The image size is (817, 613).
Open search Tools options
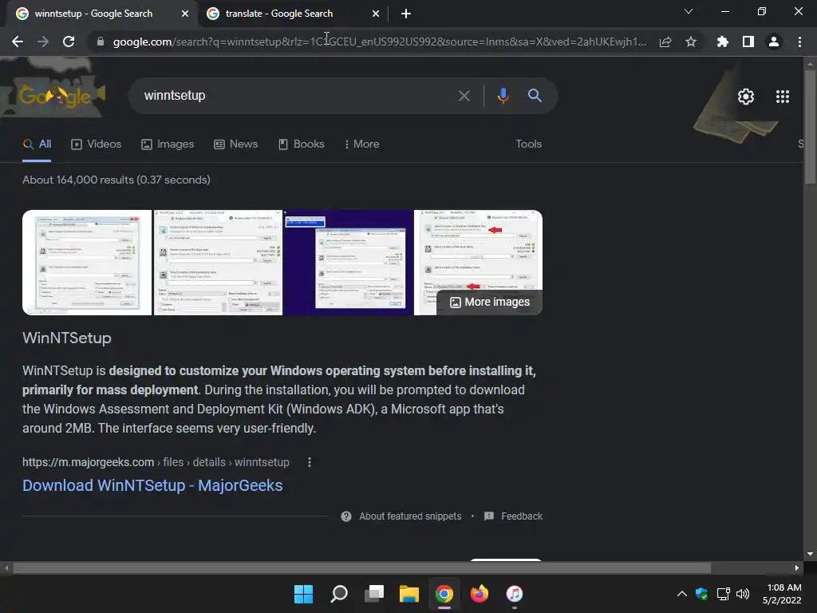click(528, 144)
